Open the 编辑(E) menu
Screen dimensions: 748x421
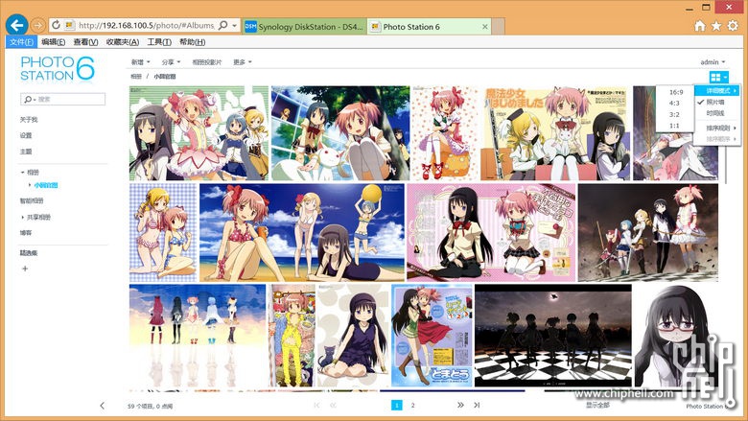tap(53, 42)
